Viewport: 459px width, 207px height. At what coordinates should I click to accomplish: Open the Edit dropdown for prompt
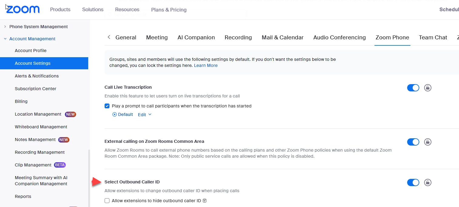tap(145, 115)
